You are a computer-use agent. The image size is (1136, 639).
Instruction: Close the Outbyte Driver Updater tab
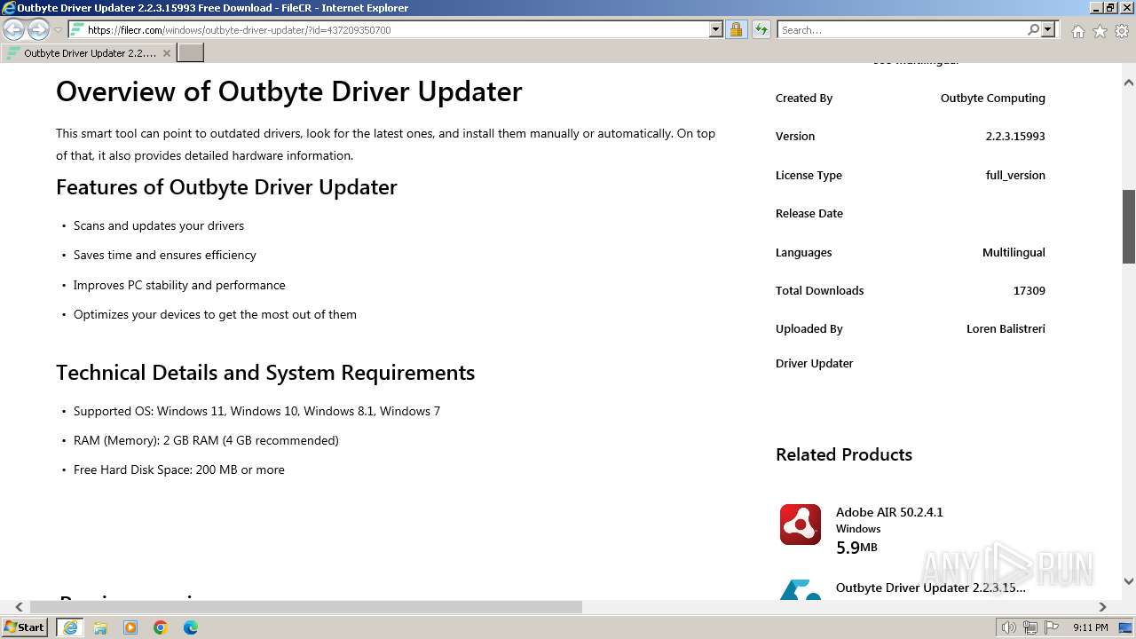point(166,53)
